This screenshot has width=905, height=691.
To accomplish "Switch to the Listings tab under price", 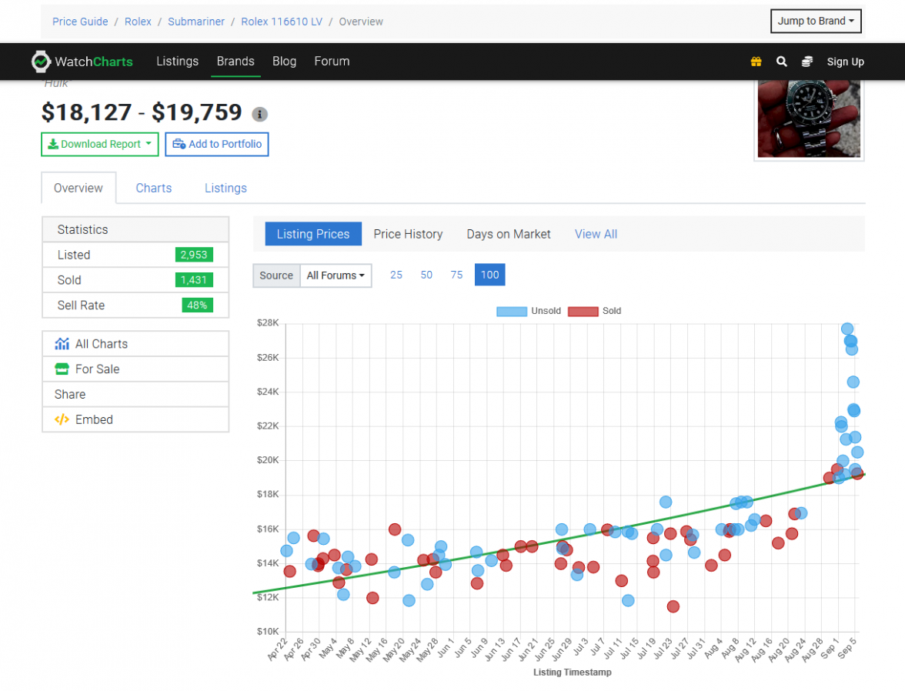I will tap(225, 189).
